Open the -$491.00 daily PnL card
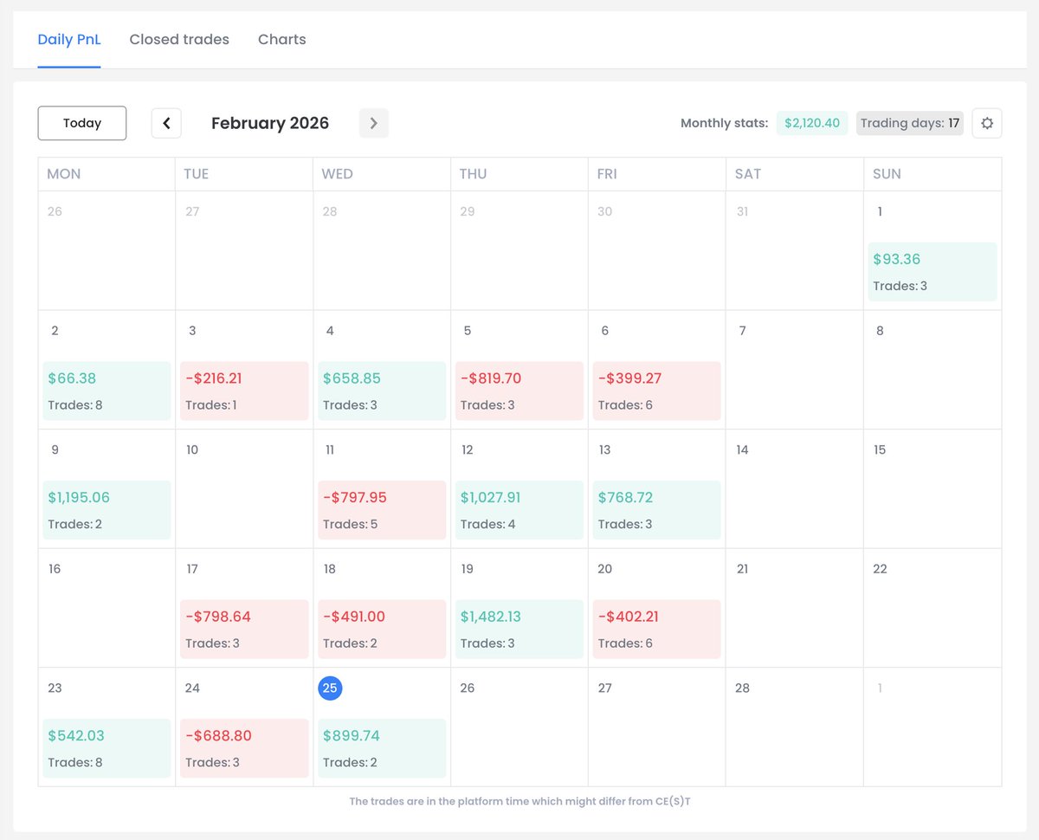The height and width of the screenshot is (840, 1039). point(382,630)
